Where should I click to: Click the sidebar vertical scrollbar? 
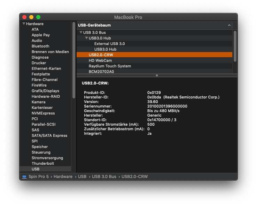(x=74, y=60)
